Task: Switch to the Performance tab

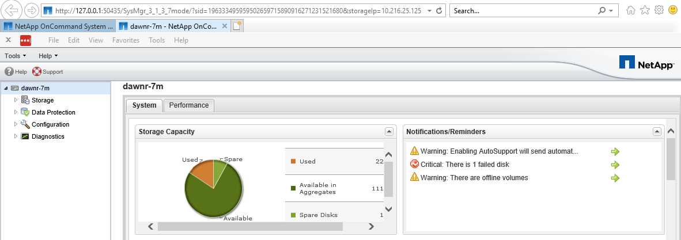Action: pos(188,105)
